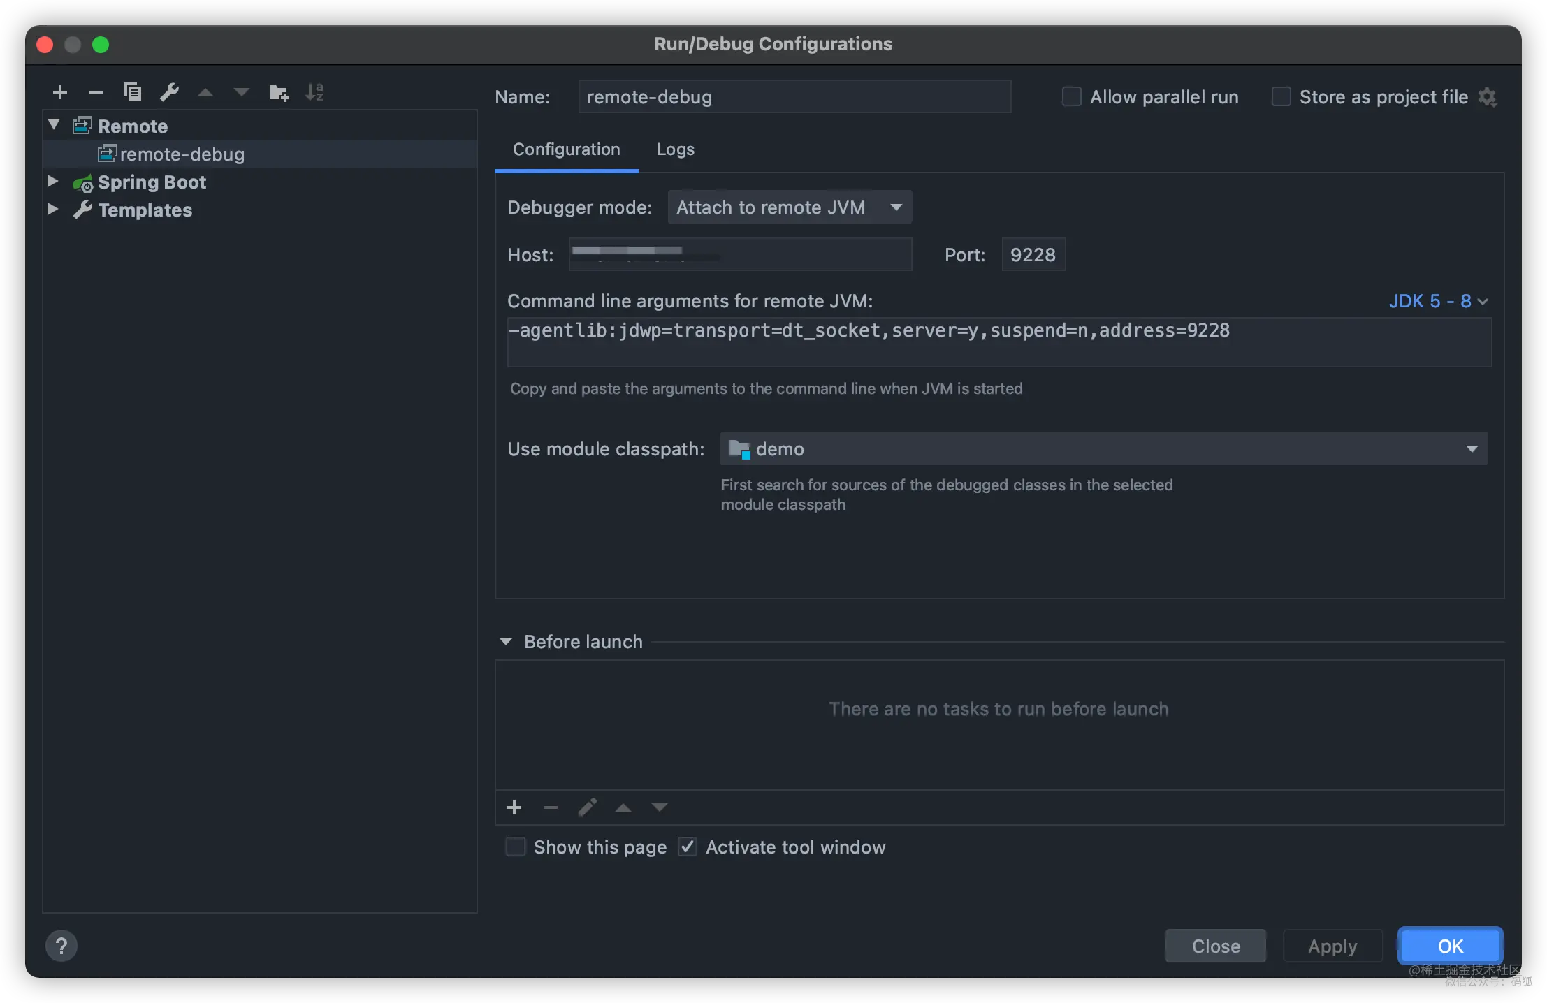The height and width of the screenshot is (1003, 1547).
Task: Collapse the Remote tree node
Action: tap(54, 125)
